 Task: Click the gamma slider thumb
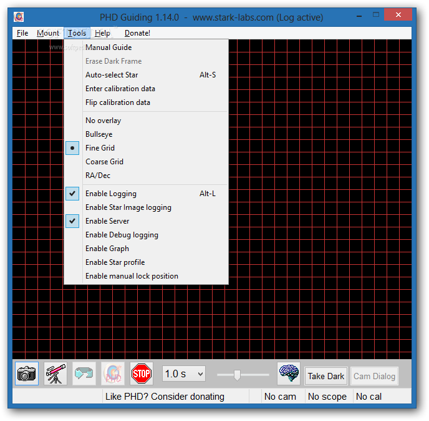click(x=237, y=375)
